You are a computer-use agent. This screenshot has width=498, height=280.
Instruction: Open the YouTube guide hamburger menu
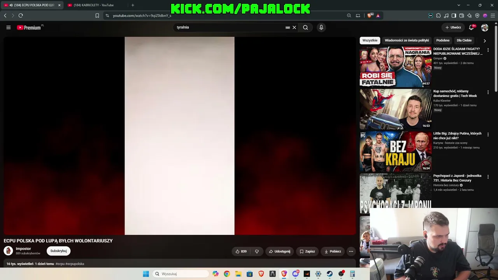coord(8,27)
